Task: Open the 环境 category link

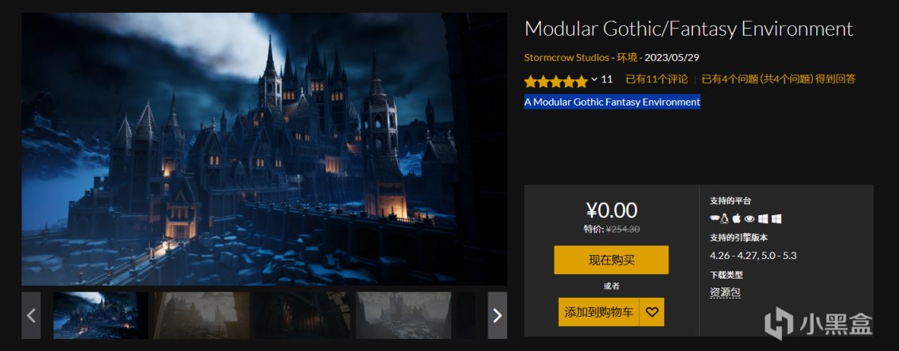Action: (x=626, y=57)
